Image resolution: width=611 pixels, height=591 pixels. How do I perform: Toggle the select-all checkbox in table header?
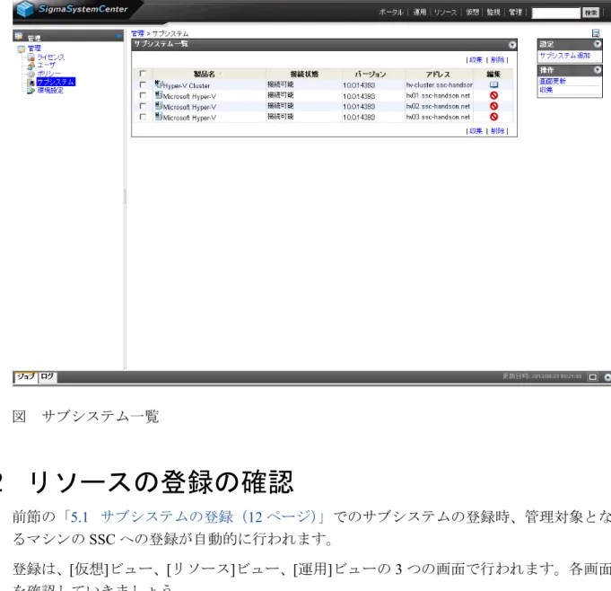[x=143, y=74]
